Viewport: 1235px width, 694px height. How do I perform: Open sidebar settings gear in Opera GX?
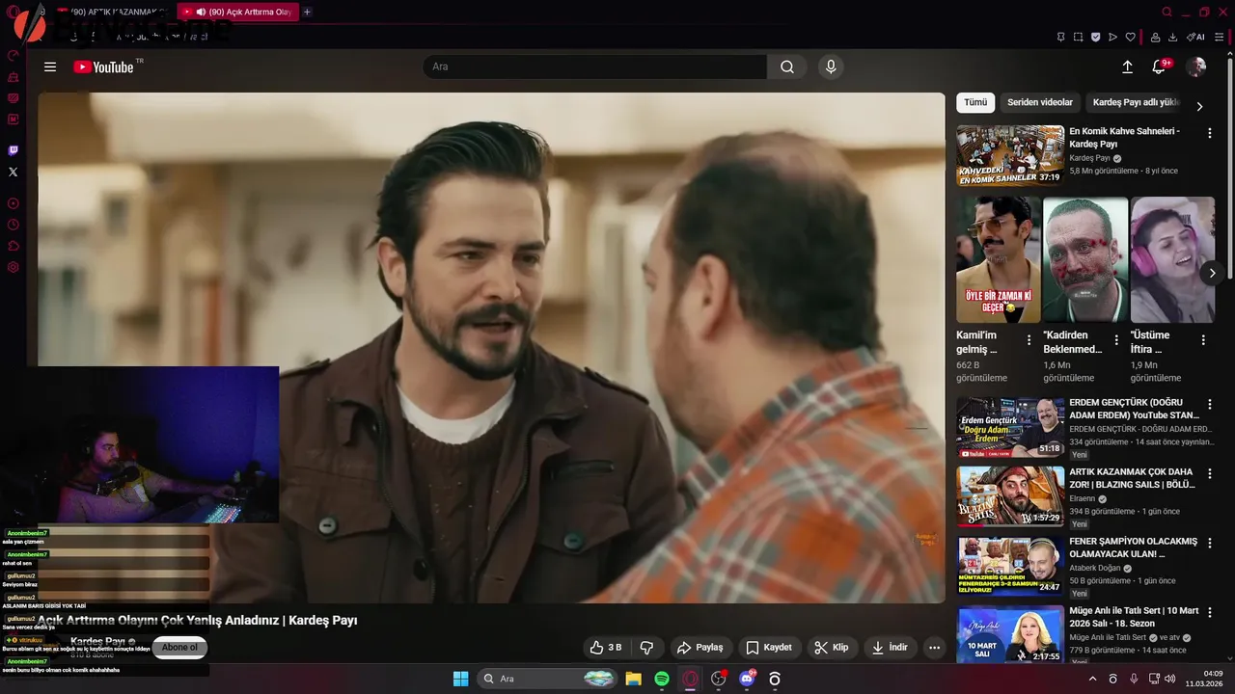[13, 267]
